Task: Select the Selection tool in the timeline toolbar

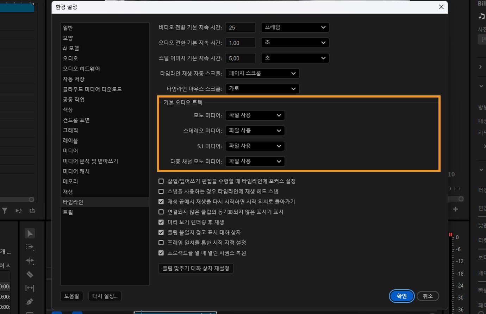Action: (30, 233)
